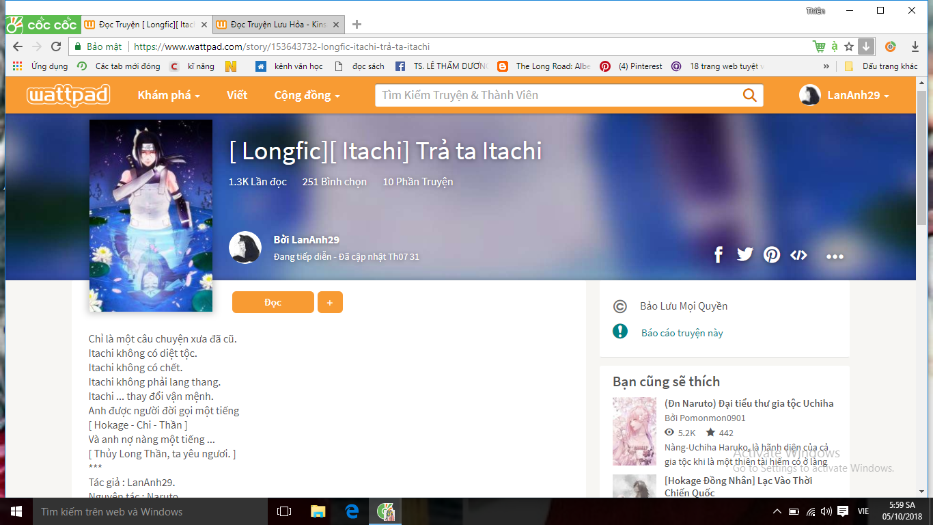Open the (4) Pinterest bookmark

632,66
